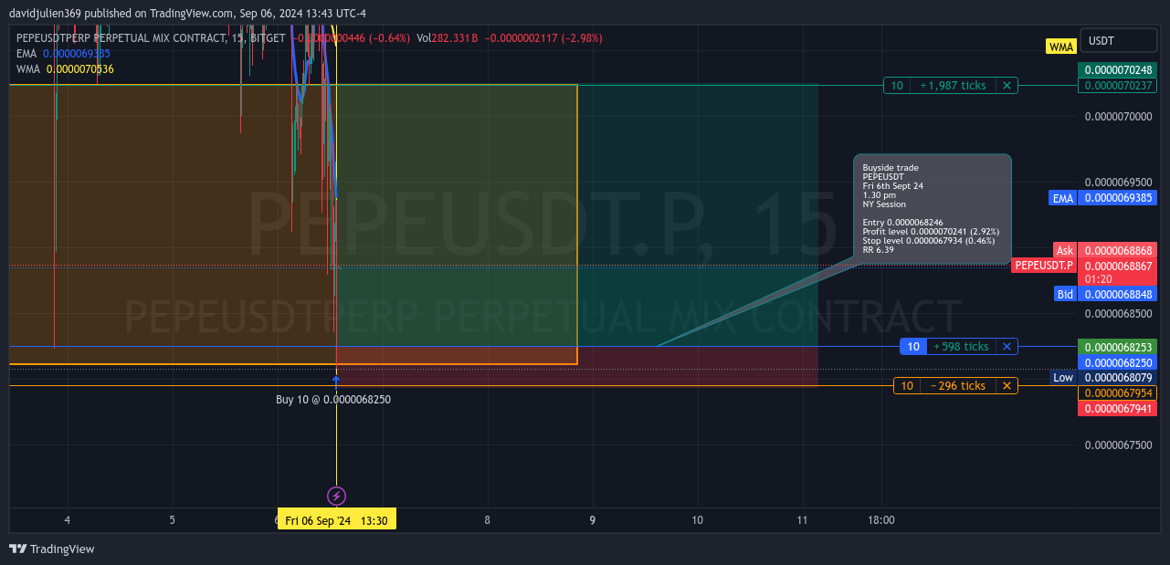1170x565 pixels.
Task: Click the ask price 0.0000068868
Action: (x=1118, y=250)
